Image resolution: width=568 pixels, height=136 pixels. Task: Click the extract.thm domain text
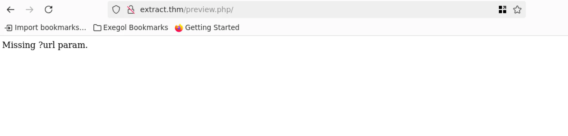coord(161,10)
